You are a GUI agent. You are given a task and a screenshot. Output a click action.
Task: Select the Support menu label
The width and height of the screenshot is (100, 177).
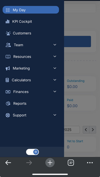pos(20,115)
